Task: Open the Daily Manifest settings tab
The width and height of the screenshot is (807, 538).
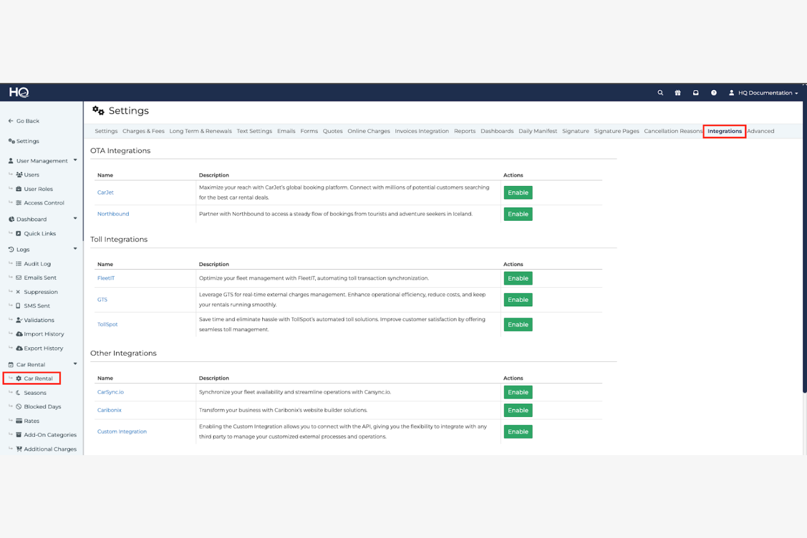Action: pos(538,131)
